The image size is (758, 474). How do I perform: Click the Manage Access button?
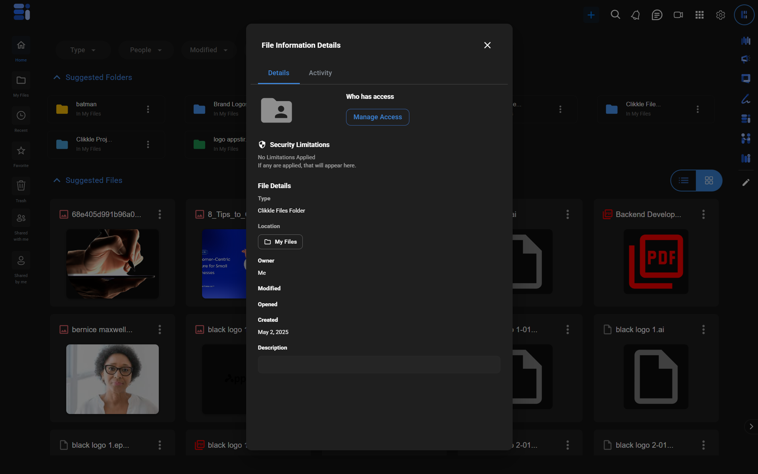coord(377,117)
